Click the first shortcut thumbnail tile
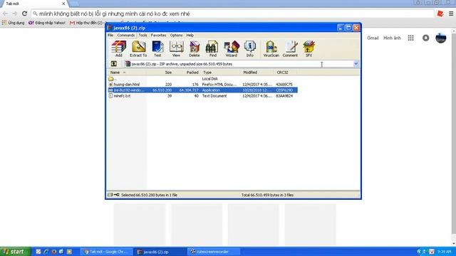456x256 pixels. 140,224
